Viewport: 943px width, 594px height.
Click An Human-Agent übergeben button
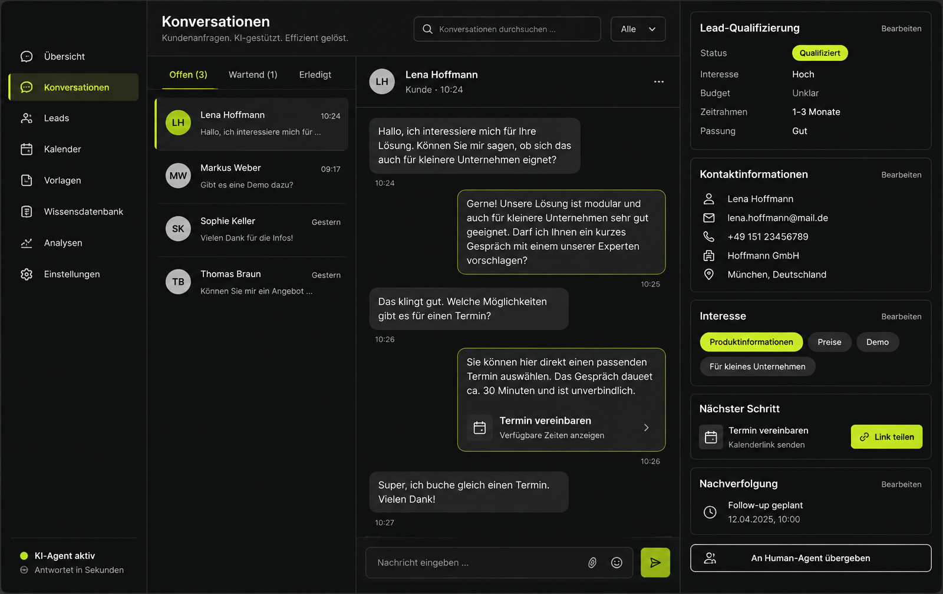[810, 558]
